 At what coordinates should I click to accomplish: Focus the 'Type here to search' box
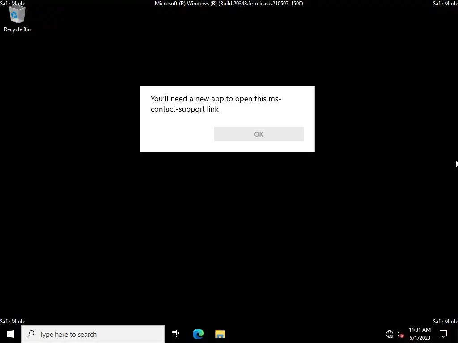[93, 334]
